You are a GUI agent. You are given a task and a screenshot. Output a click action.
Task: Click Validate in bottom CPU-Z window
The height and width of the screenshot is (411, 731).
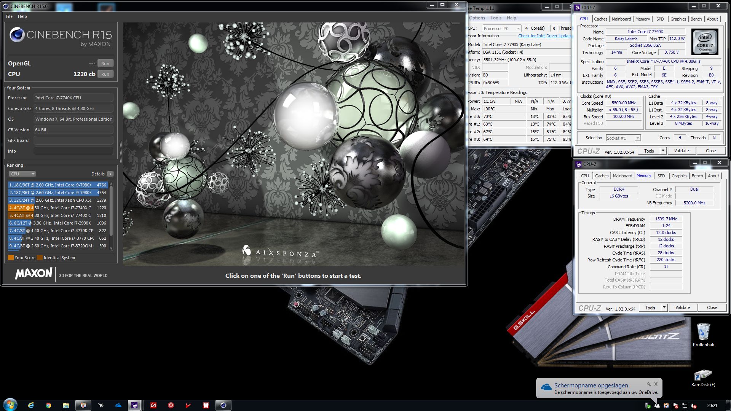click(682, 307)
